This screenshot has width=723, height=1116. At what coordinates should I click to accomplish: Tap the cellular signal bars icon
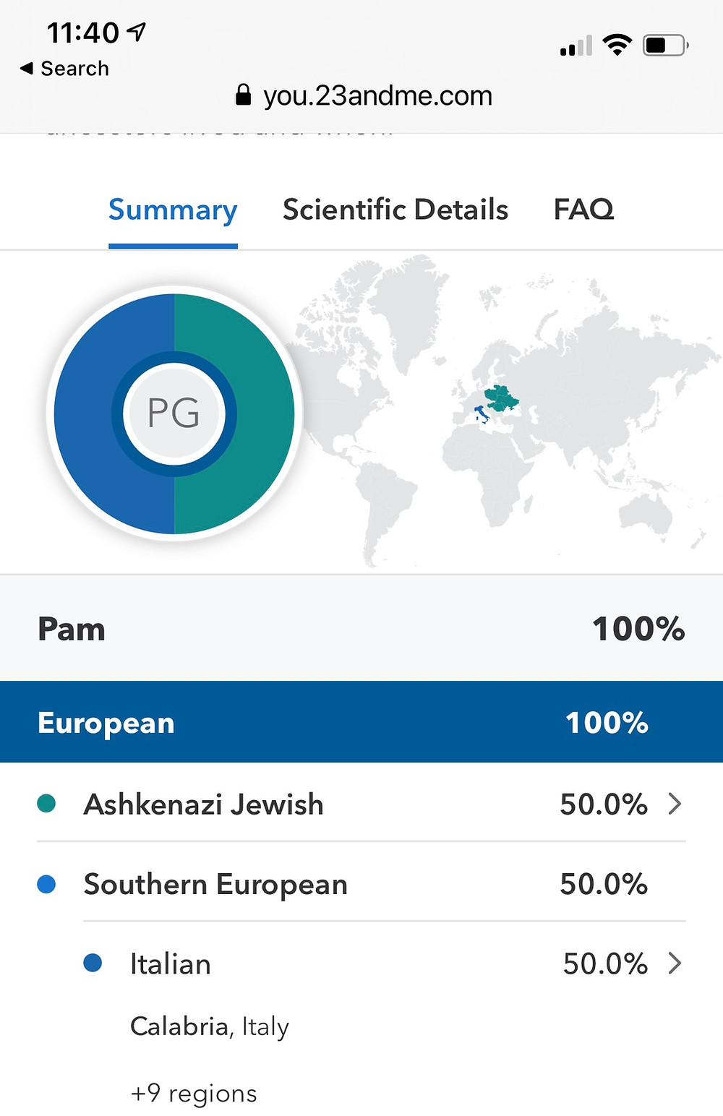[576, 45]
